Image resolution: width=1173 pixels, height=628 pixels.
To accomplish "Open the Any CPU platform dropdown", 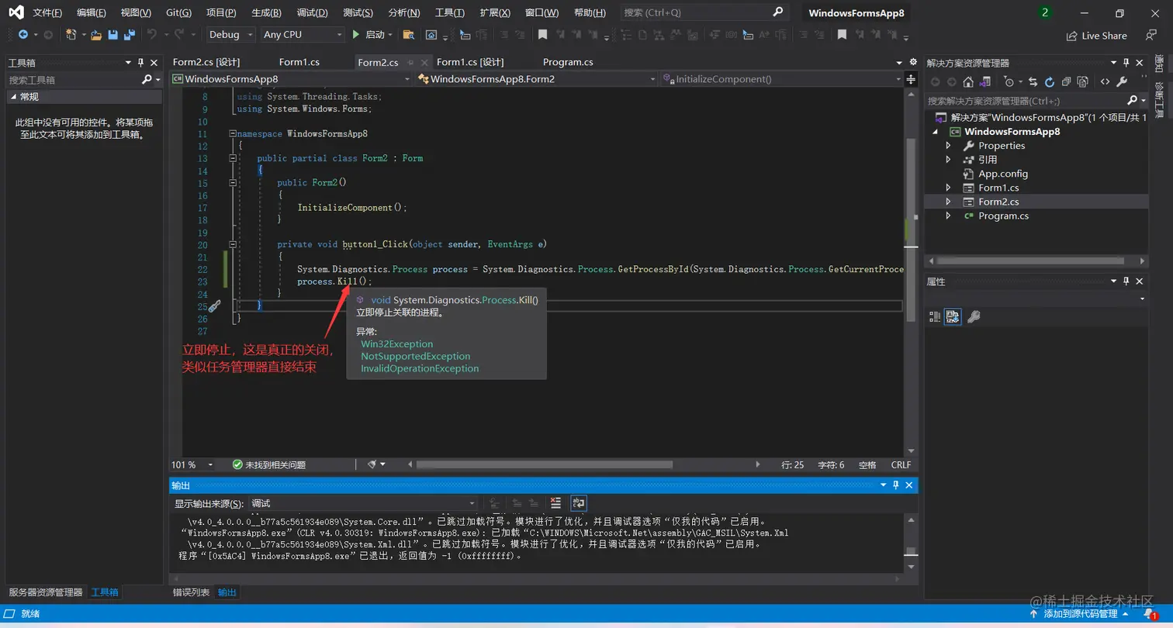I will click(303, 35).
